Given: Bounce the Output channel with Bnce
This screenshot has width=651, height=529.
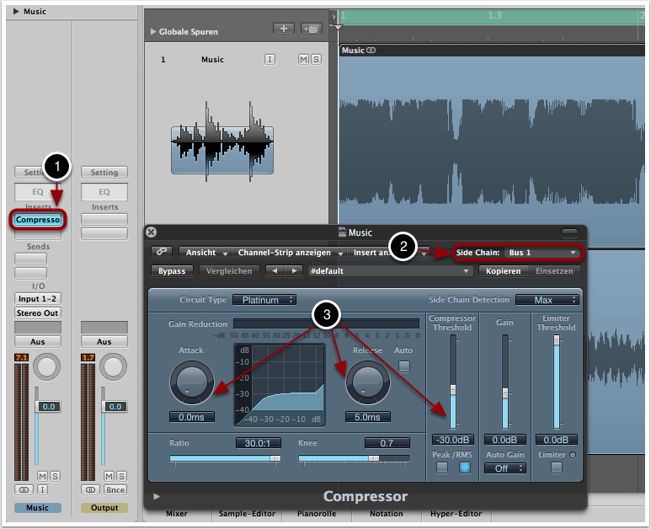Looking at the screenshot, I should pos(115,489).
